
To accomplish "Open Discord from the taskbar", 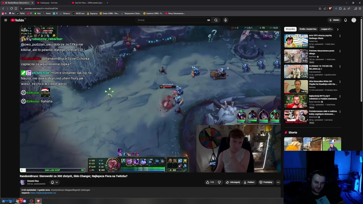I will click(x=25, y=201).
